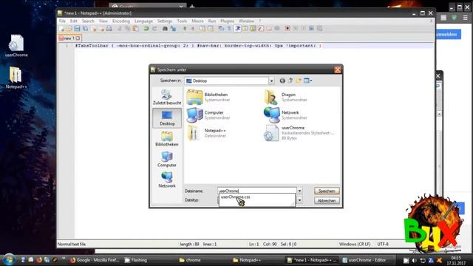This screenshot has width=473, height=266.
Task: Switch to Google Firefox taskbar button
Action: tap(95, 260)
